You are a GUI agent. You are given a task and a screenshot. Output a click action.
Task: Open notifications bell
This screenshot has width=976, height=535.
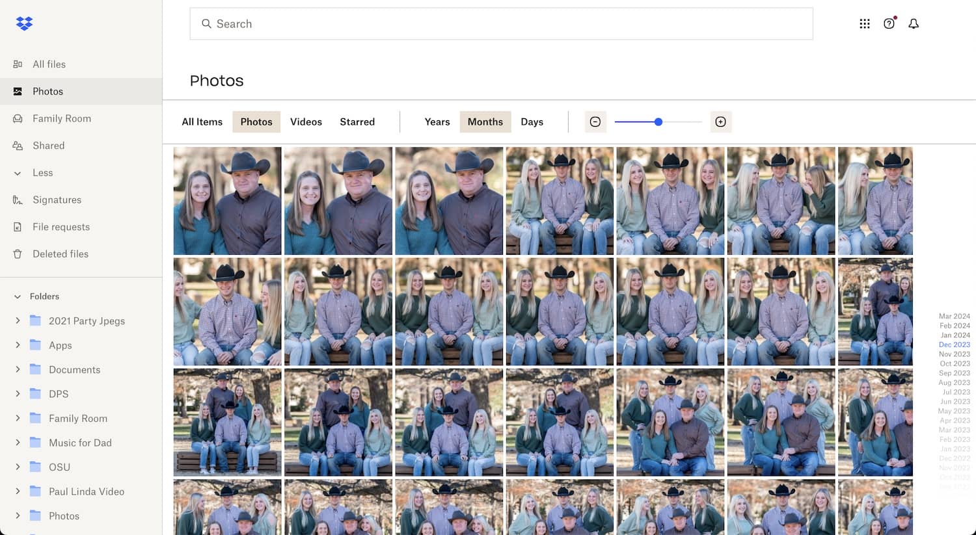point(914,23)
